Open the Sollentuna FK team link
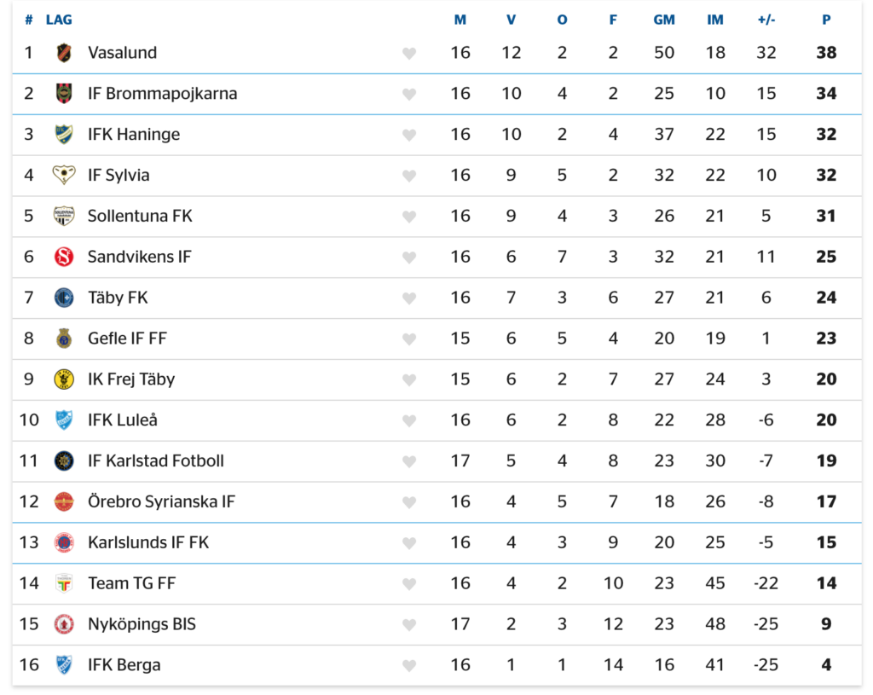Image resolution: width=873 pixels, height=695 pixels. [x=140, y=216]
